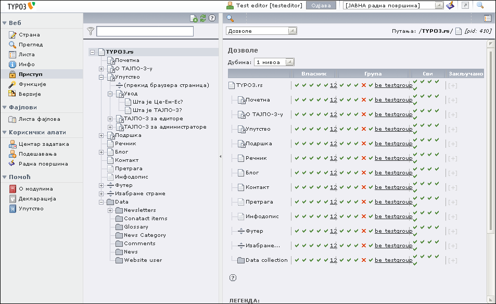Viewport: 496px width, 304px height.
Task: Click the create new page icon
Action: [x=194, y=18]
